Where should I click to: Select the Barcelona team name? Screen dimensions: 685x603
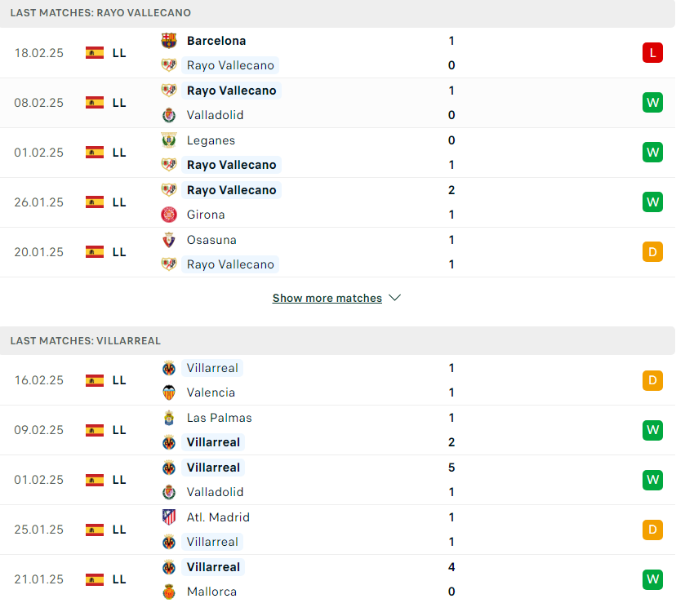click(216, 41)
